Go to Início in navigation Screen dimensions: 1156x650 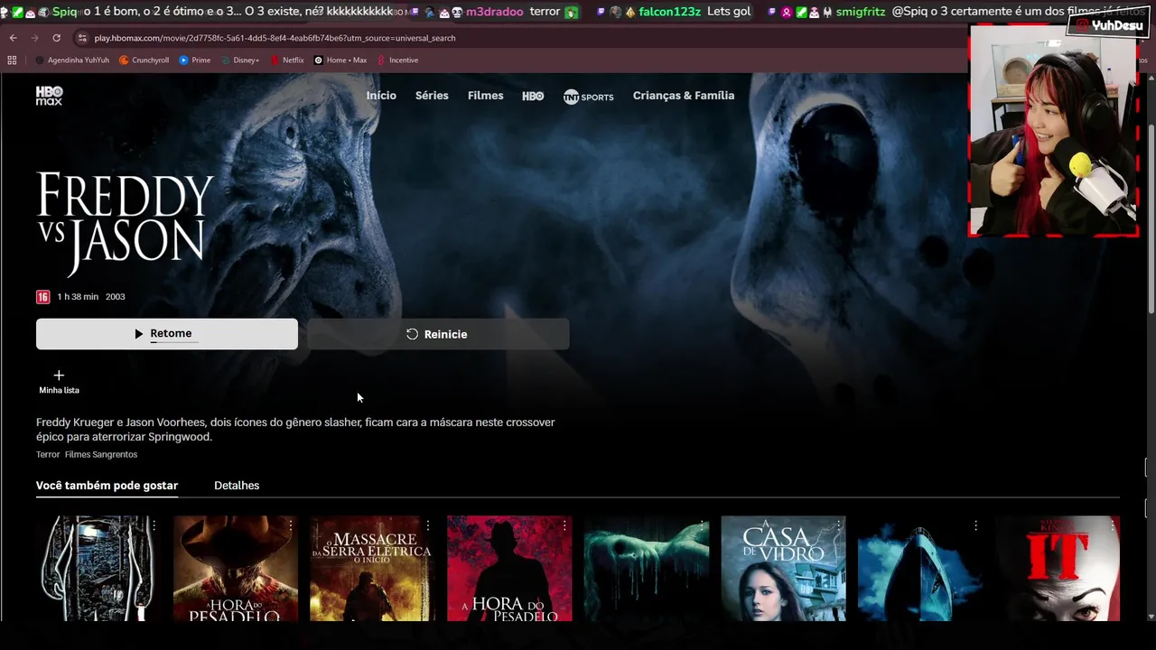(381, 96)
